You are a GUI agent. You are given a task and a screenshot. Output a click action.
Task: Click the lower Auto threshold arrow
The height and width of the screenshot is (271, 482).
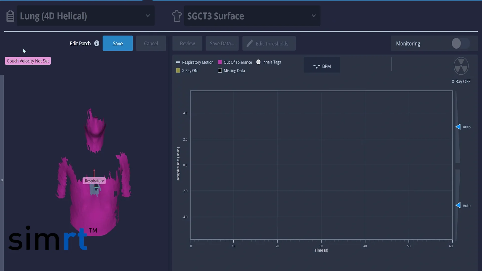click(x=458, y=205)
